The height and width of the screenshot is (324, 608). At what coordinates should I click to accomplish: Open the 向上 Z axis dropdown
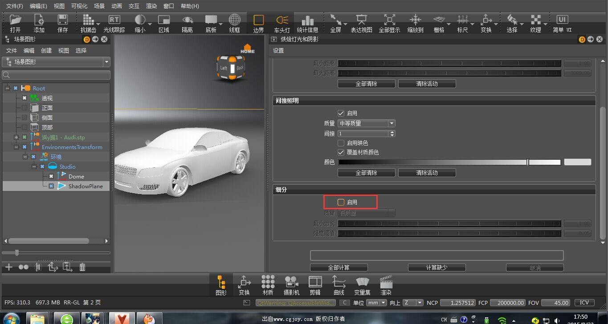413,303
